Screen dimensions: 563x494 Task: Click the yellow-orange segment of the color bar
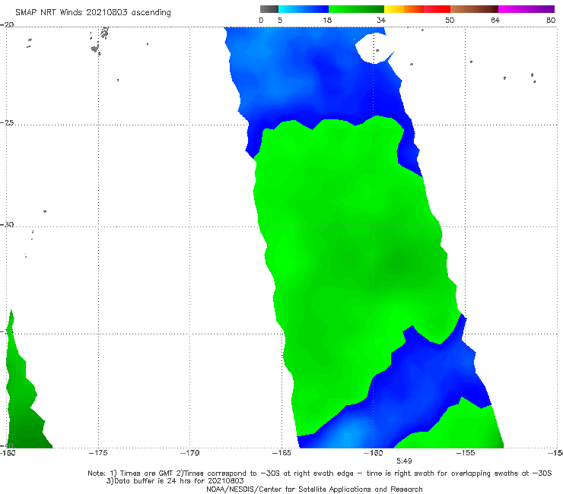tap(404, 9)
